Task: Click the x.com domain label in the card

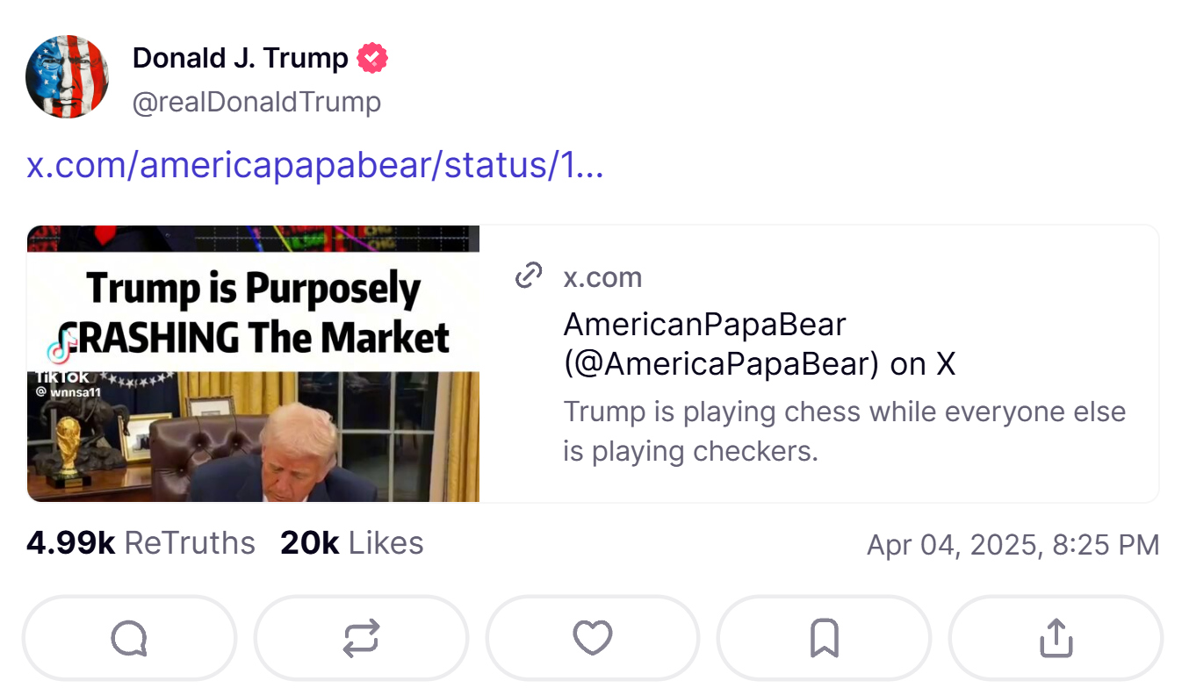Action: coord(602,277)
